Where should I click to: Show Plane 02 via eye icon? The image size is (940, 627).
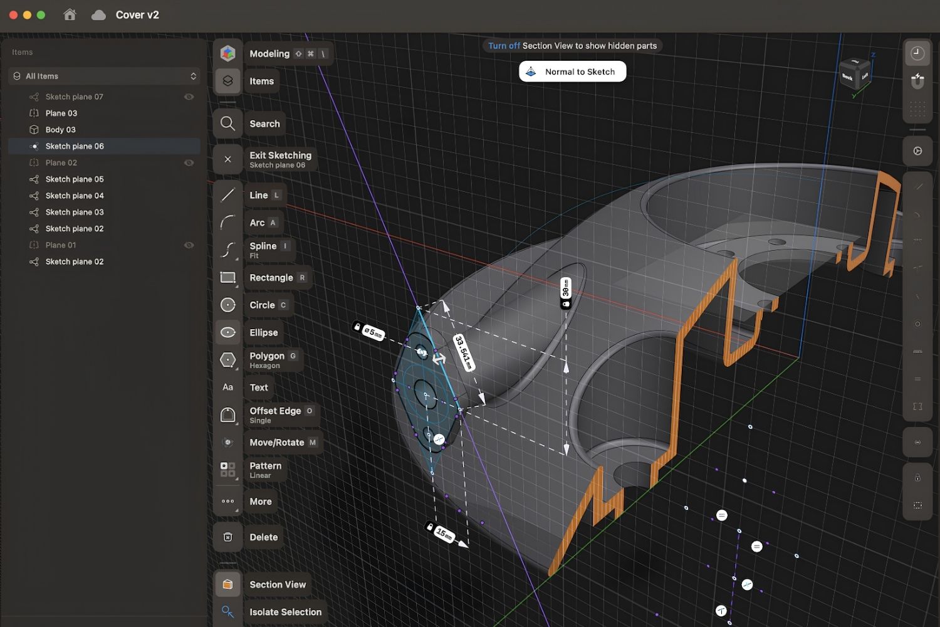pos(189,162)
